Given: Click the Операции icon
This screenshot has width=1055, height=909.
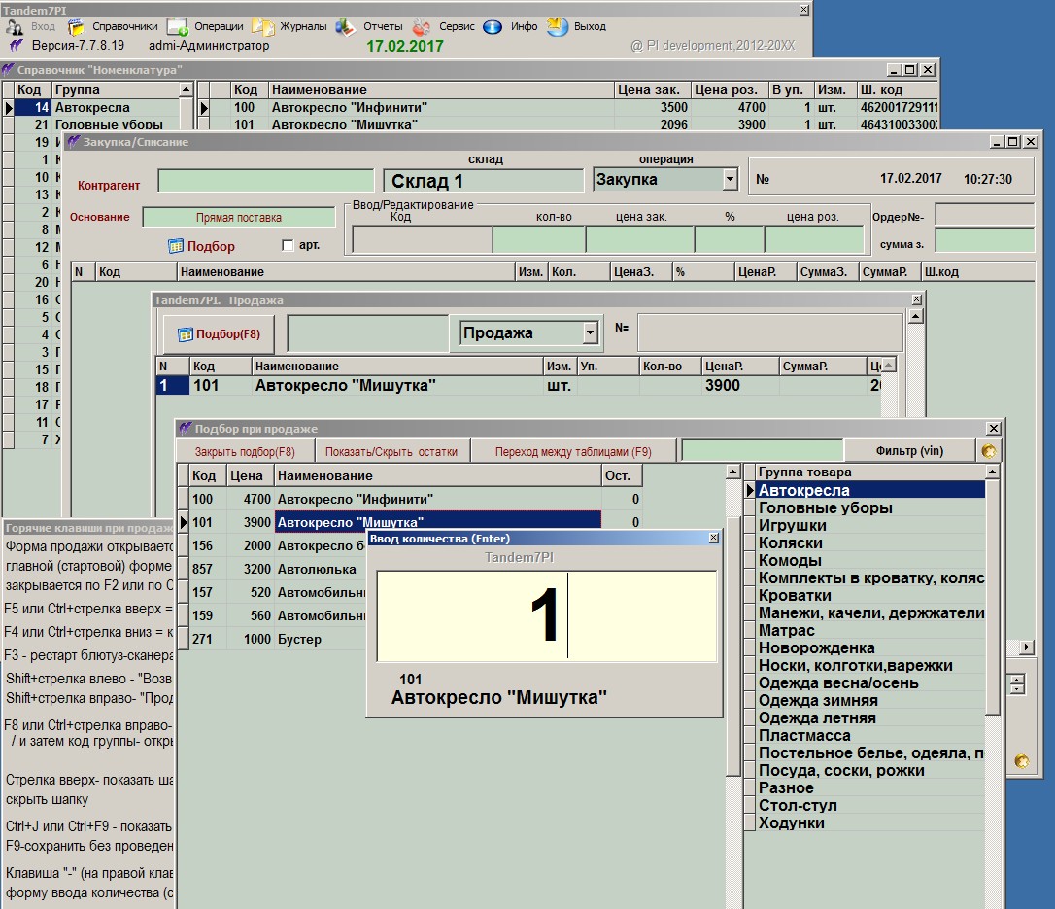Looking at the screenshot, I should click(178, 27).
